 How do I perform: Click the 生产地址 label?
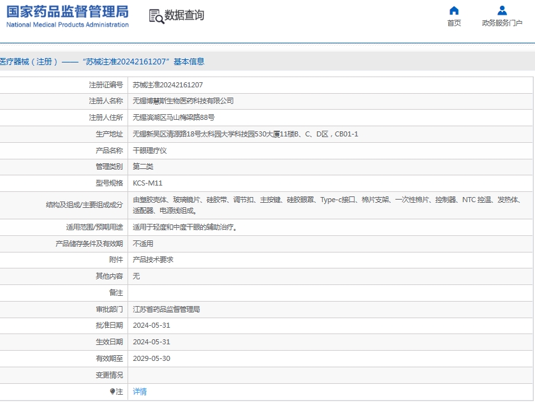click(x=109, y=134)
